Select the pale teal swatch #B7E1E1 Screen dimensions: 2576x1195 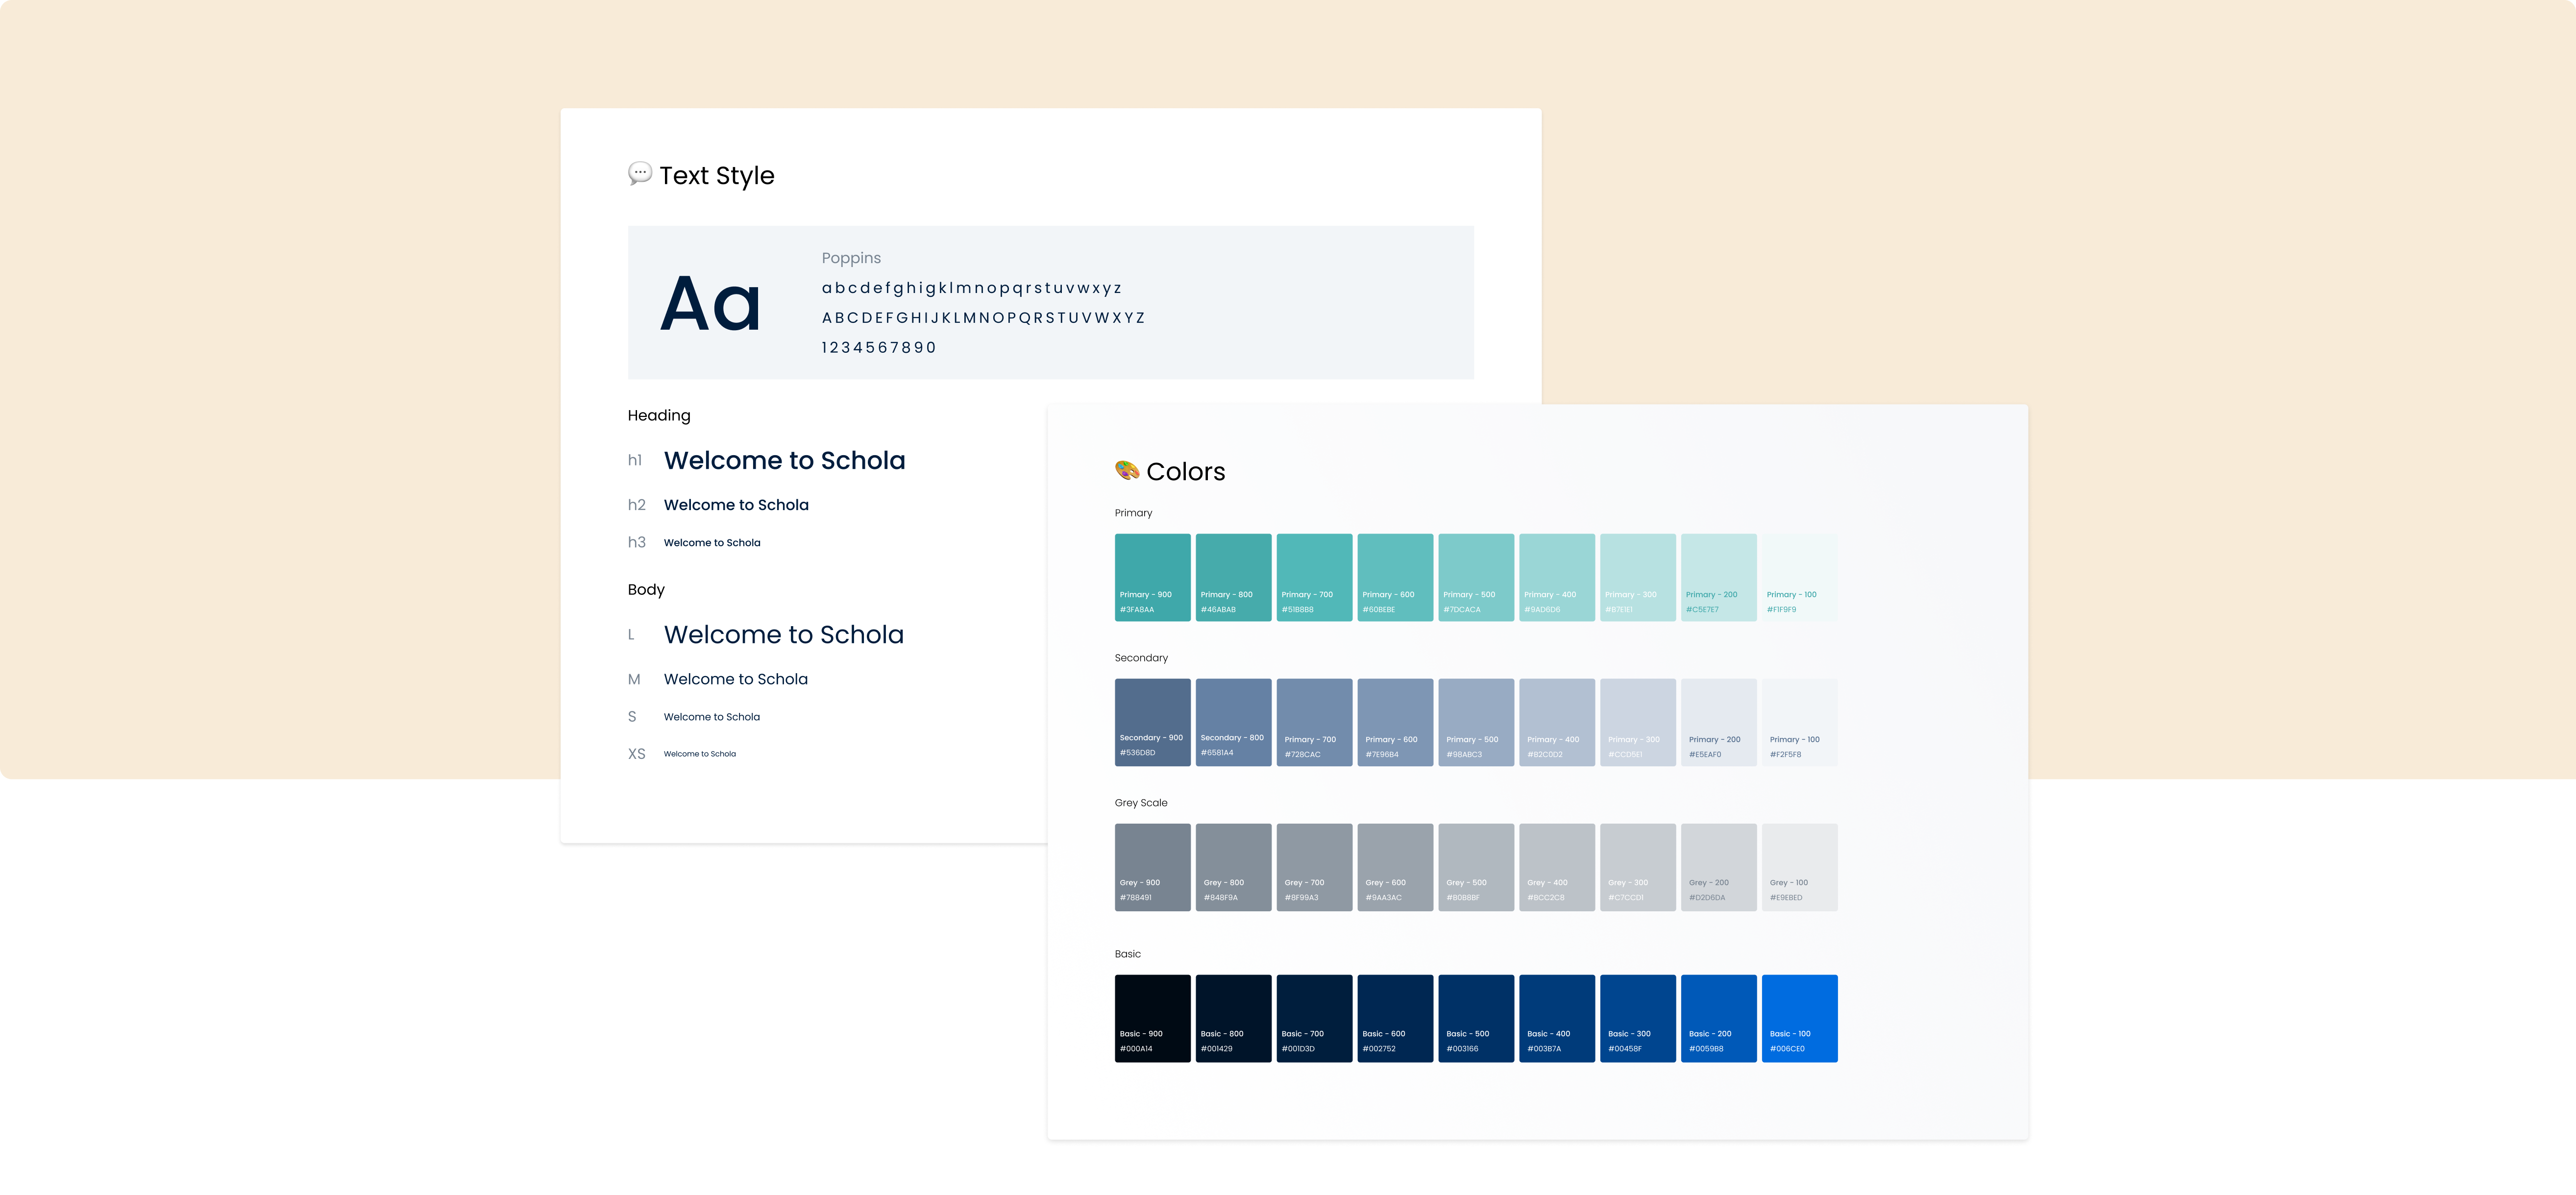point(1638,577)
